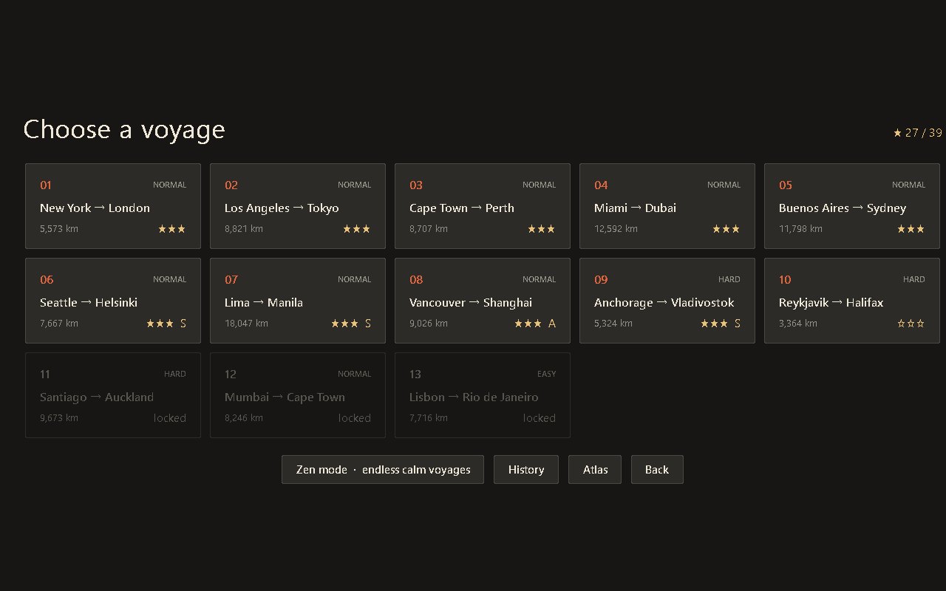Pick voyage 04 Miami to Dubai

667,206
